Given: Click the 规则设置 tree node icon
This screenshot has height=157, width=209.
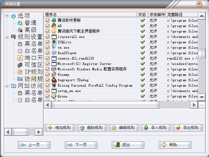Looking at the screenshot, I should [14, 37].
